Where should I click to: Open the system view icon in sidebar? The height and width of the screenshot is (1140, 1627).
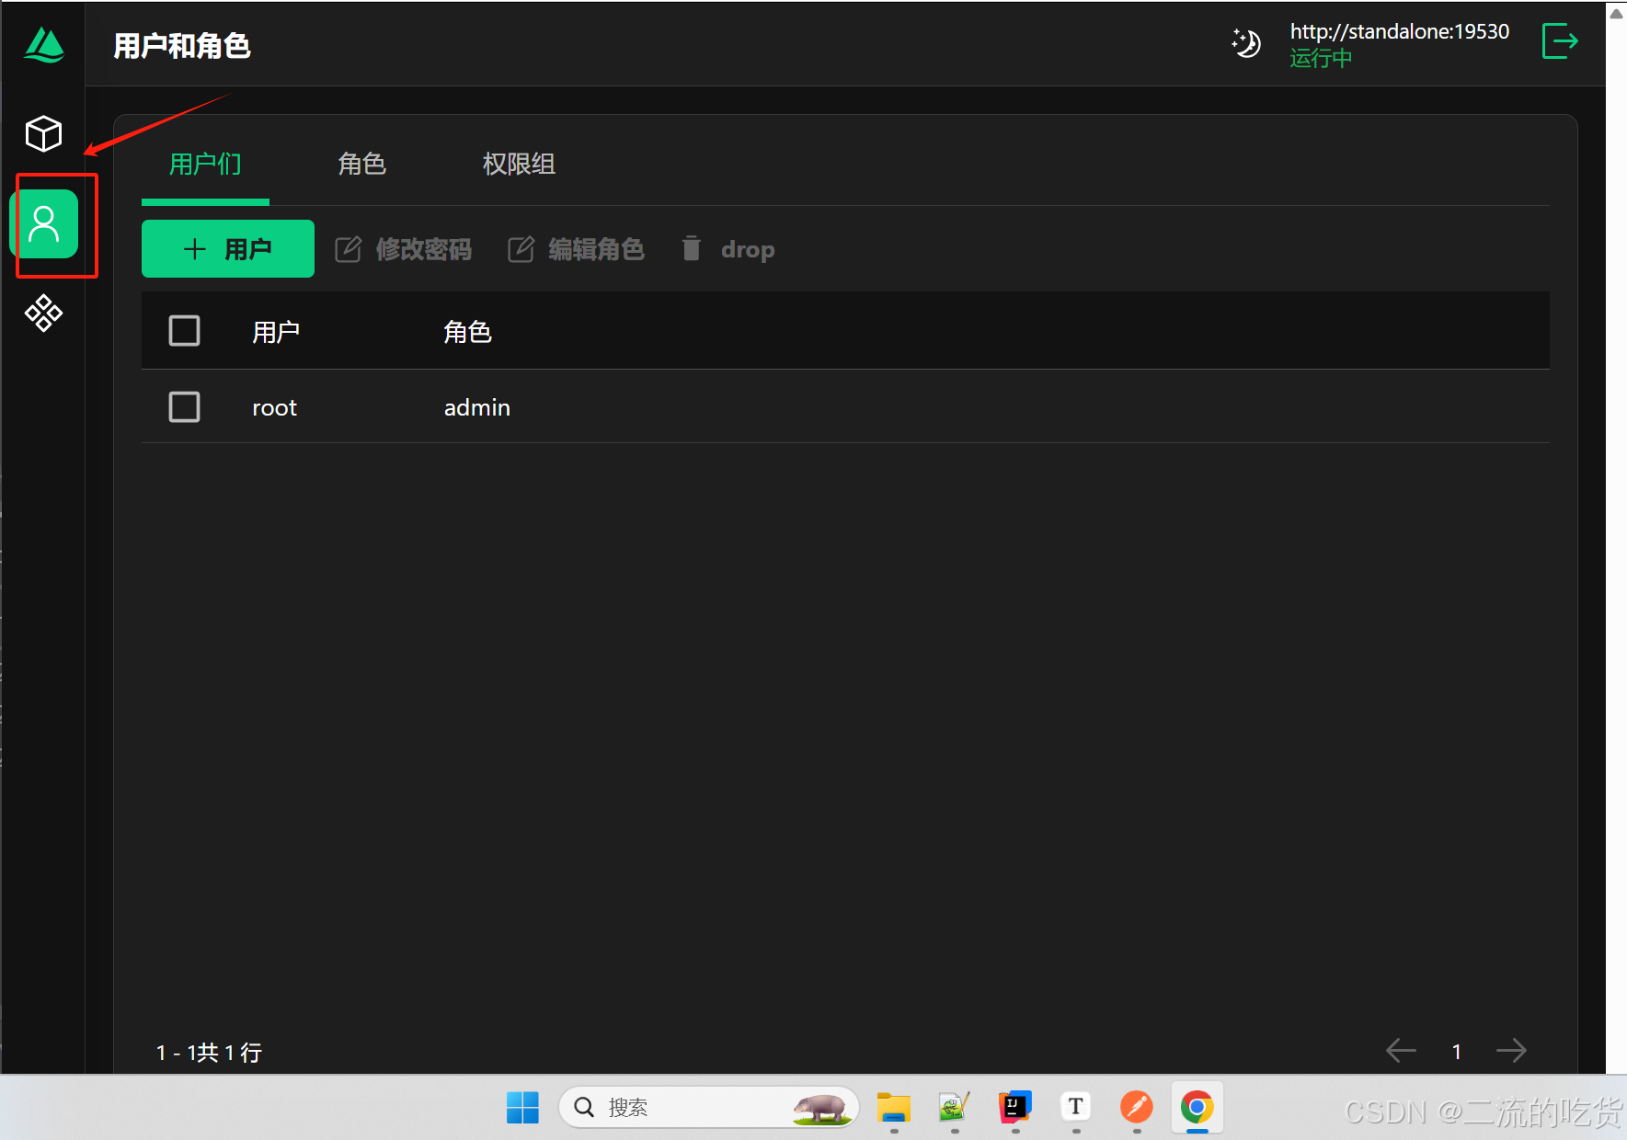[x=43, y=313]
